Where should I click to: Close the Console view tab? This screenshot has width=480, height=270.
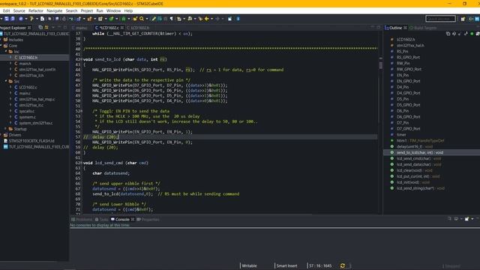point(133,220)
